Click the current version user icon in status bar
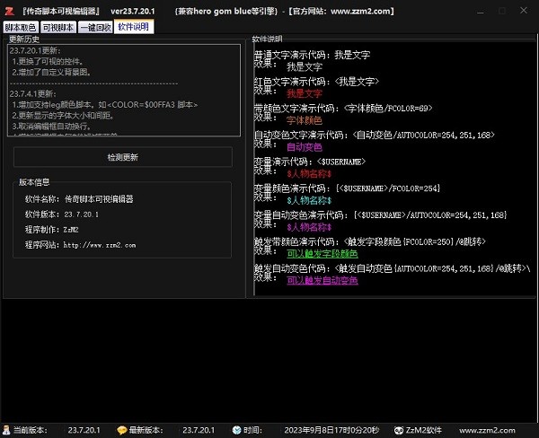This screenshot has height=438, width=539. pyautogui.click(x=7, y=430)
